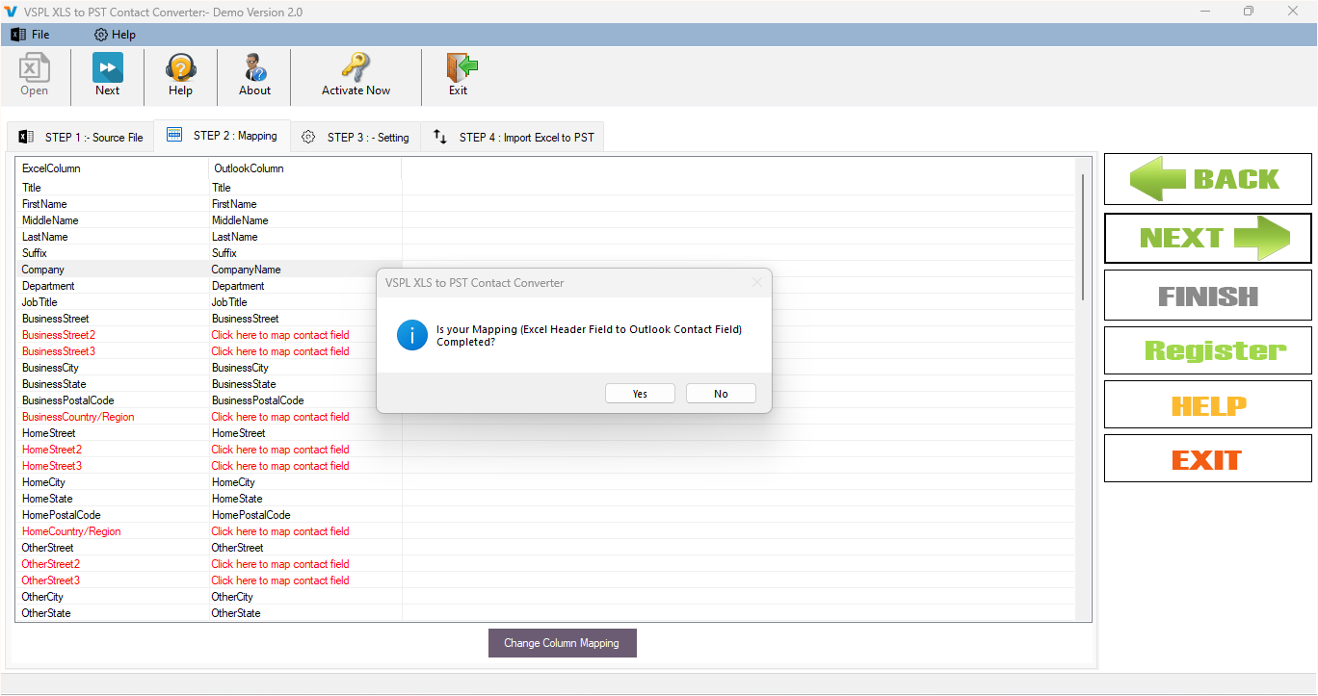This screenshot has width=1318, height=696.
Task: Select the Company row in ExcelColumn
Action: coord(43,270)
